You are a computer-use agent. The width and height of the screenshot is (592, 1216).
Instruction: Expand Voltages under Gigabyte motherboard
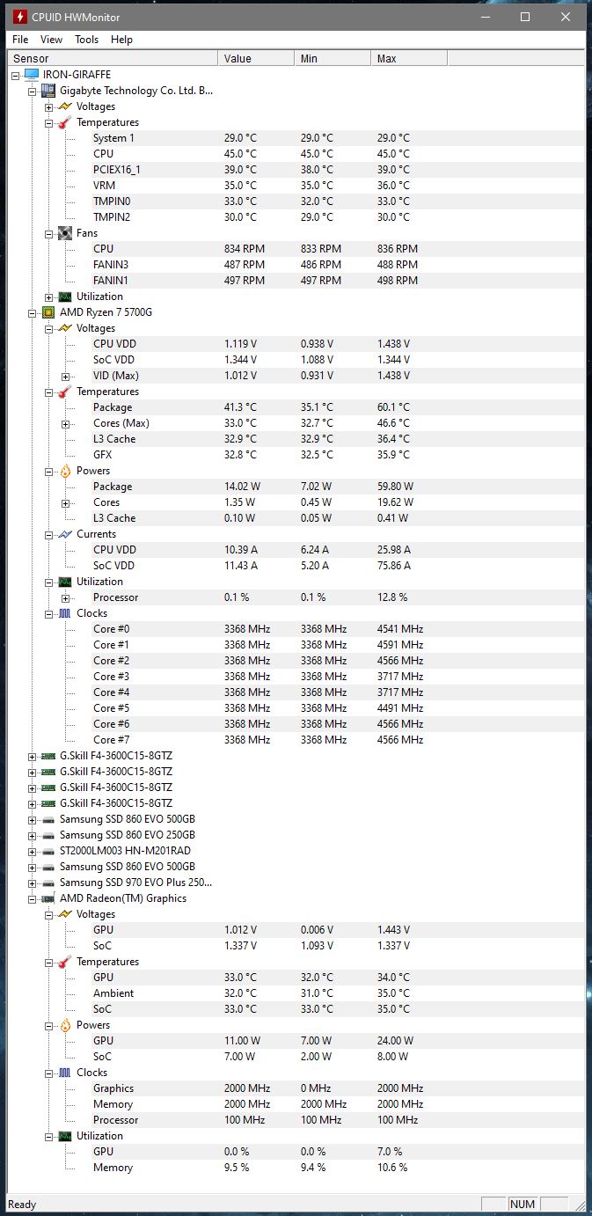[49, 106]
